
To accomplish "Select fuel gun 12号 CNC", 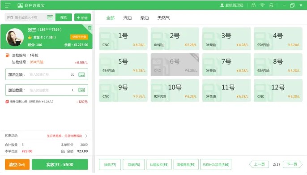I will pyautogui.click(x=278, y=90).
